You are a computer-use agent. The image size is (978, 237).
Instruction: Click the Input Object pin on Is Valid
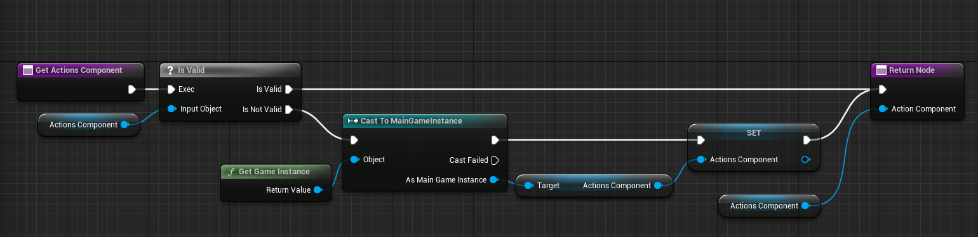(x=171, y=109)
